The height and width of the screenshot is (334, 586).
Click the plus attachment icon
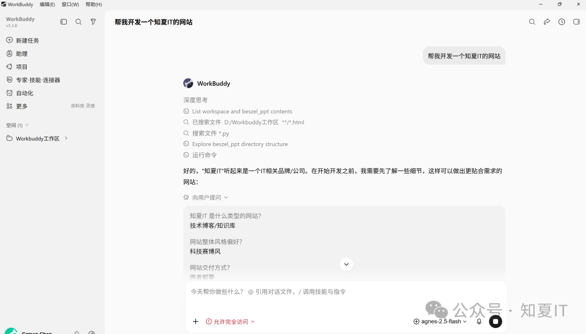[x=195, y=322]
